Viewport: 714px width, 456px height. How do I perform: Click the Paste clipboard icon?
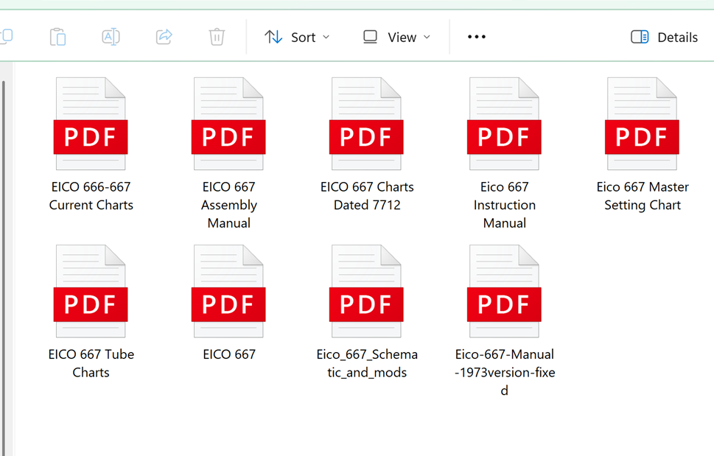point(57,37)
